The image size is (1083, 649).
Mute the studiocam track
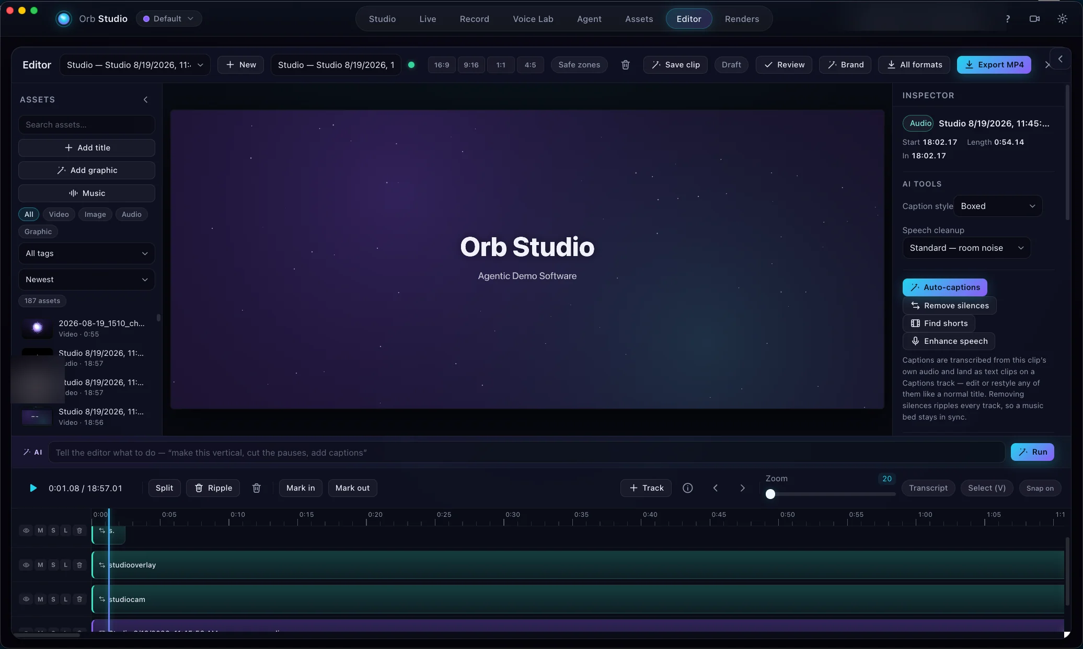pos(40,599)
